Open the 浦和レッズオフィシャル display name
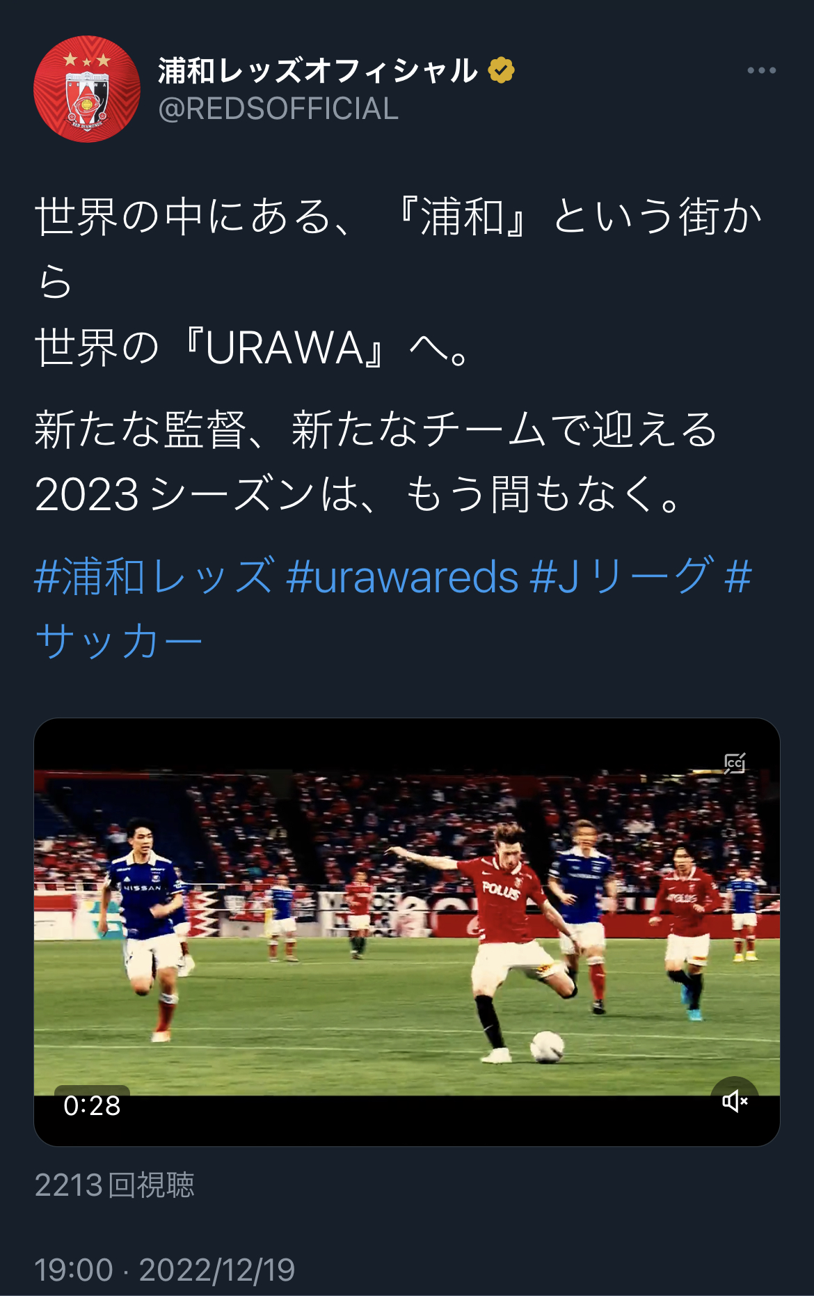The image size is (814, 1296). point(318,70)
